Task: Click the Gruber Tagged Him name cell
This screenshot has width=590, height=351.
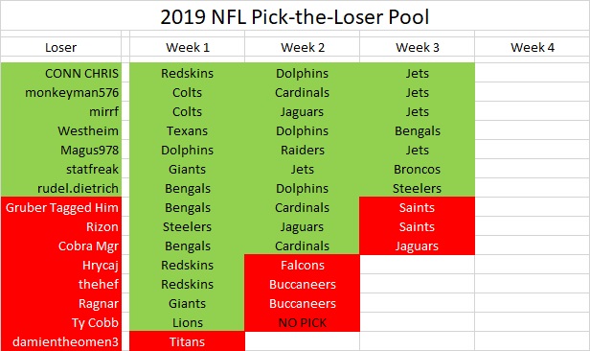Action: coord(61,207)
